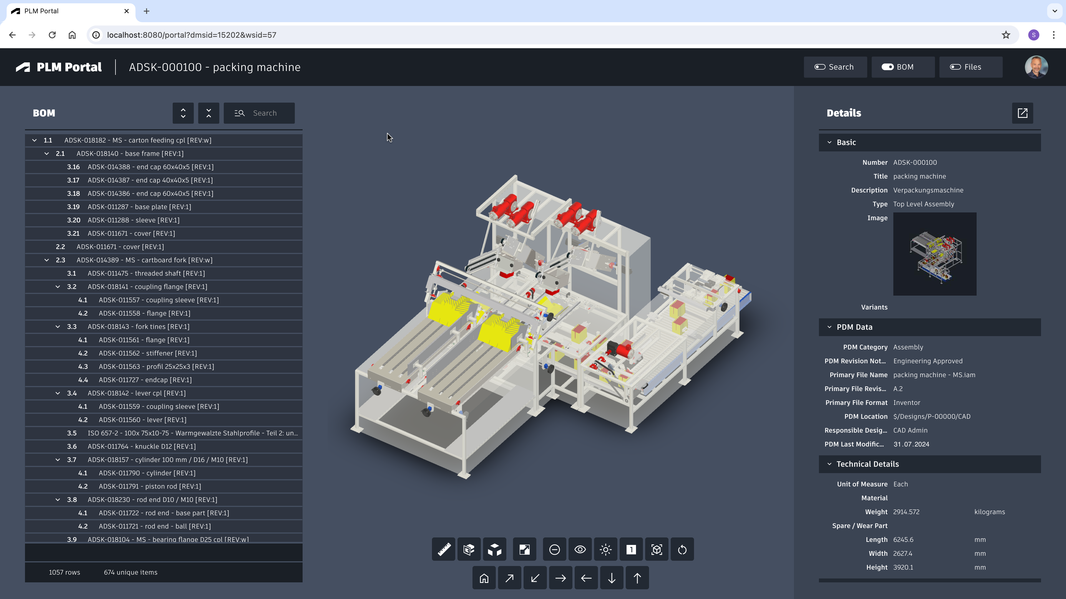Open the section analysis tool icon
The height and width of the screenshot is (599, 1066).
524,549
